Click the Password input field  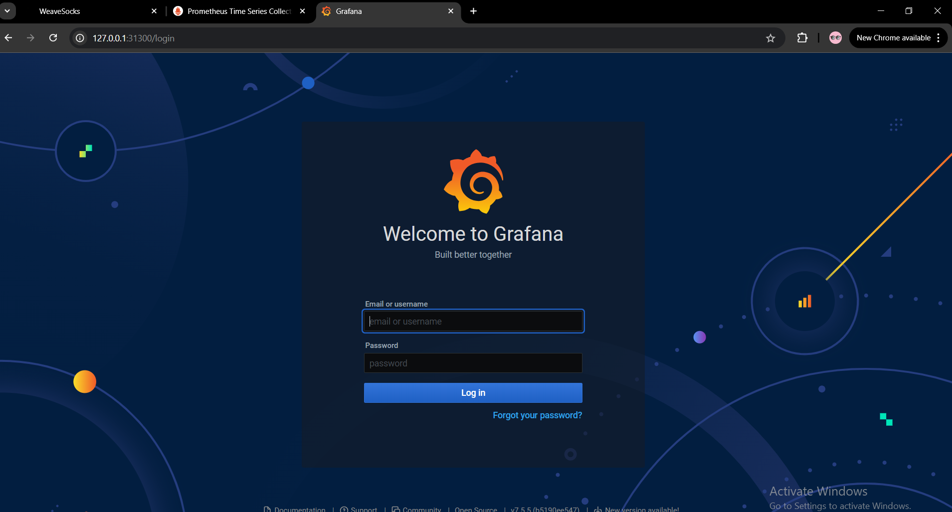click(473, 363)
